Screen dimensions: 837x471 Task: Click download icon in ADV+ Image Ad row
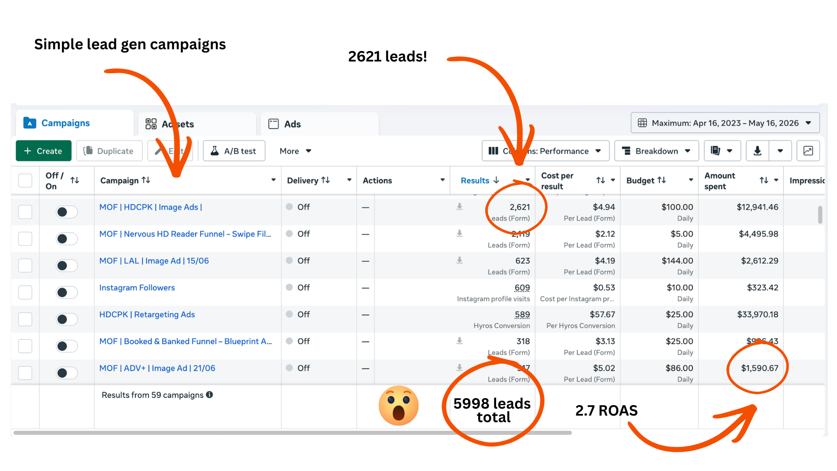click(x=459, y=368)
